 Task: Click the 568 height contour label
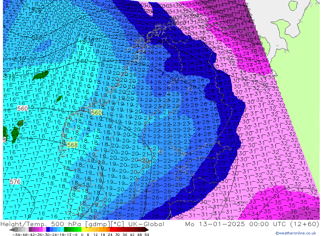(x=72, y=145)
